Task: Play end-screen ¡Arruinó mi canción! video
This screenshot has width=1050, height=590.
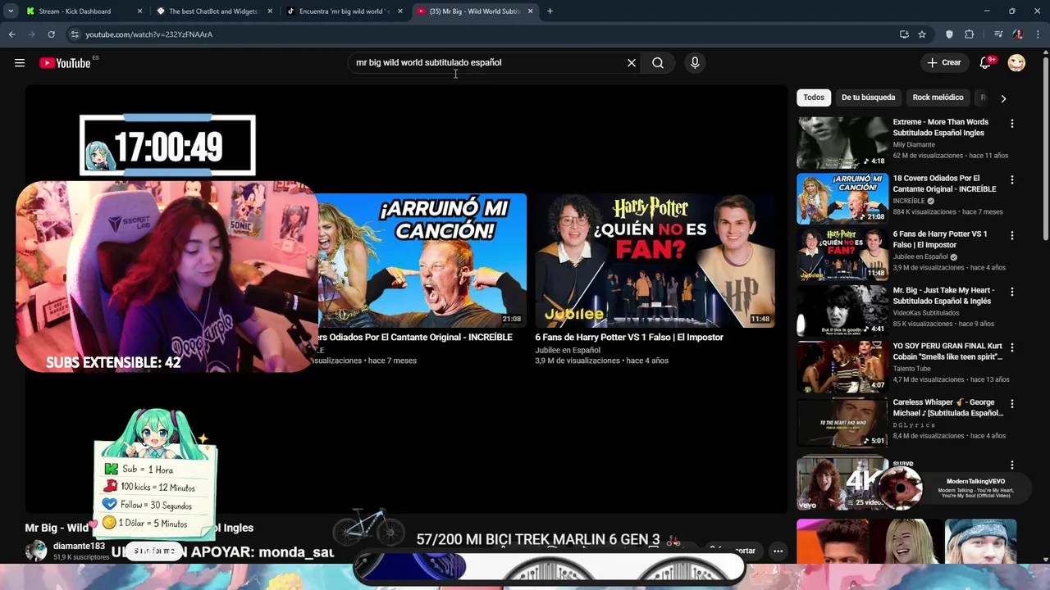Action: (x=422, y=261)
